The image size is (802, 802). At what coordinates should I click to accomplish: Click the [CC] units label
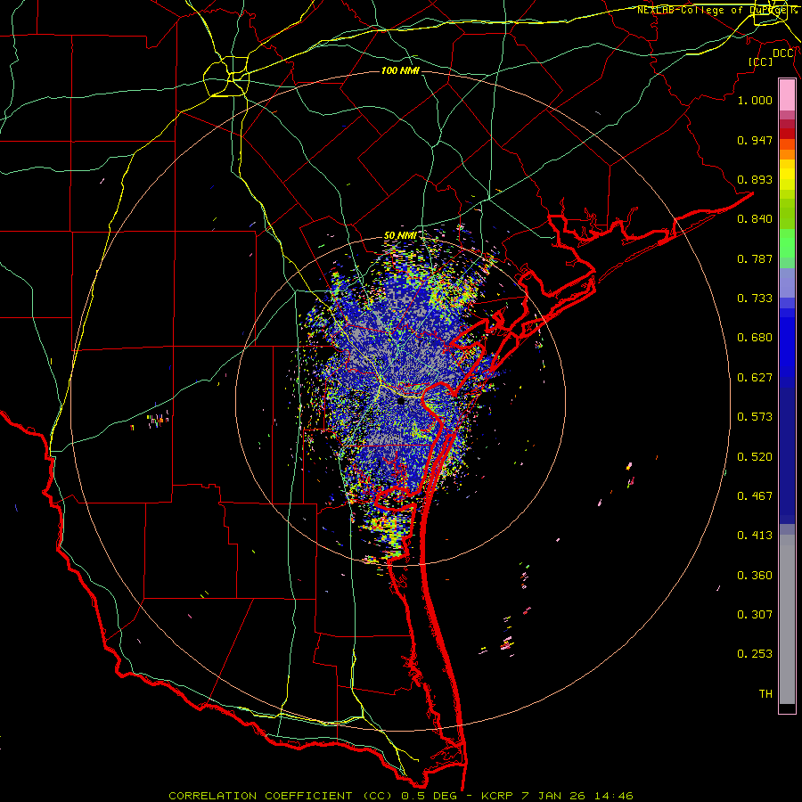pos(761,61)
